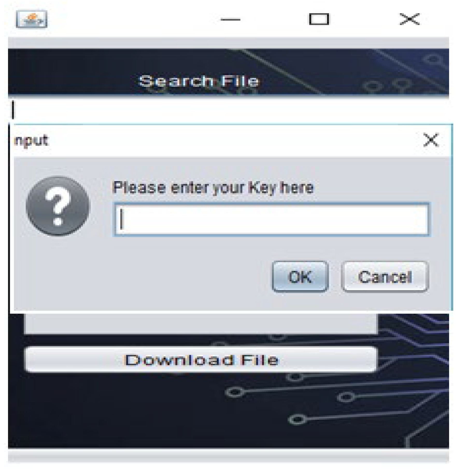Click the Download File button

pos(201,360)
